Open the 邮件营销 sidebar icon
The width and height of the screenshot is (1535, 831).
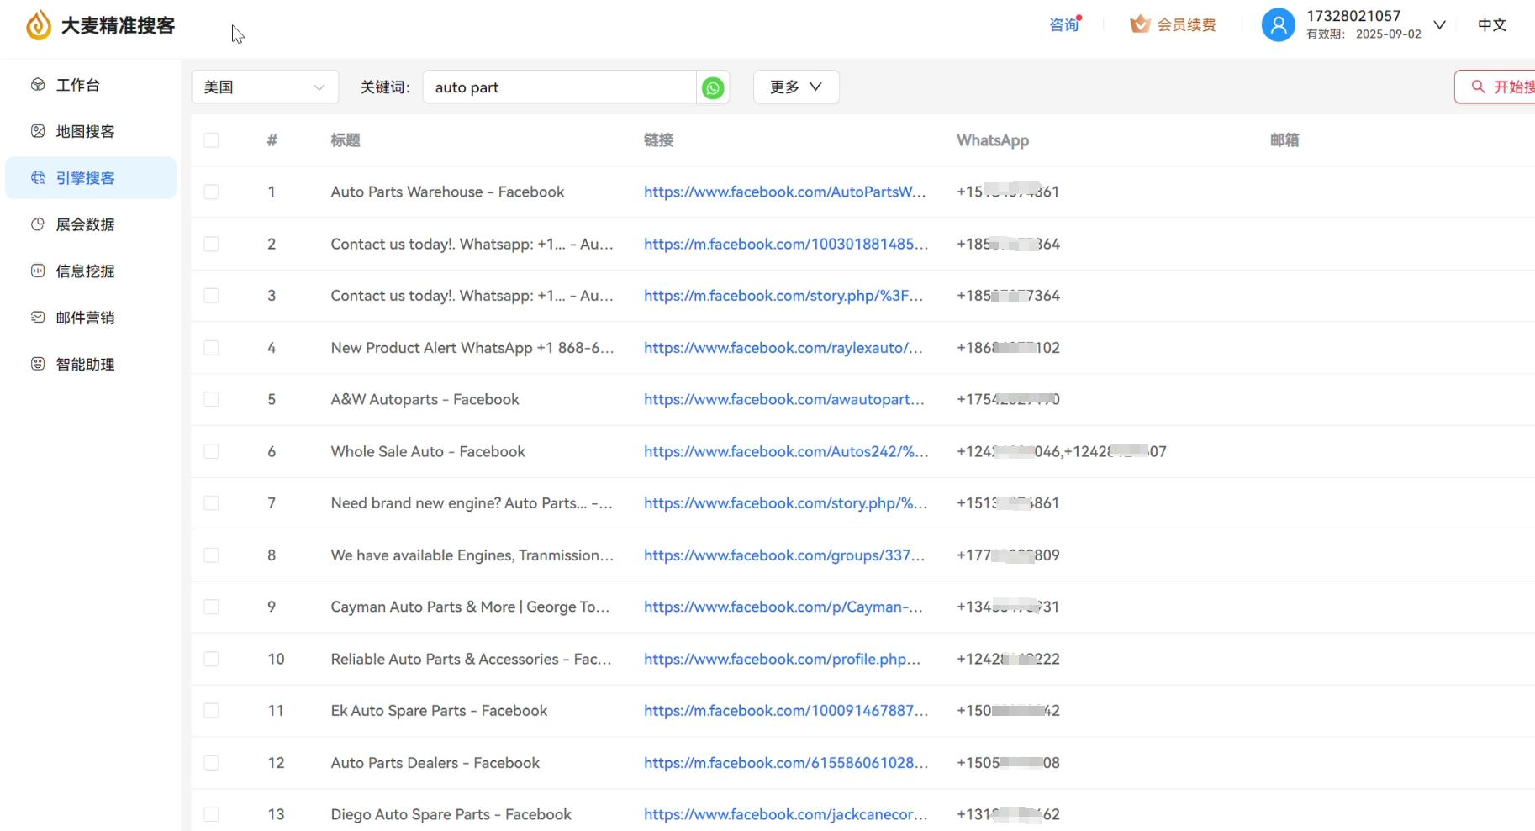(38, 318)
